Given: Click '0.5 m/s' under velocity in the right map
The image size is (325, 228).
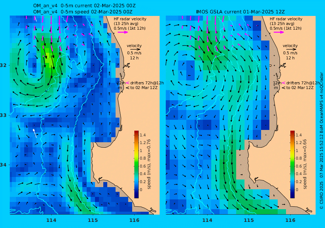Looking at the screenshot, I should click(x=290, y=53).
